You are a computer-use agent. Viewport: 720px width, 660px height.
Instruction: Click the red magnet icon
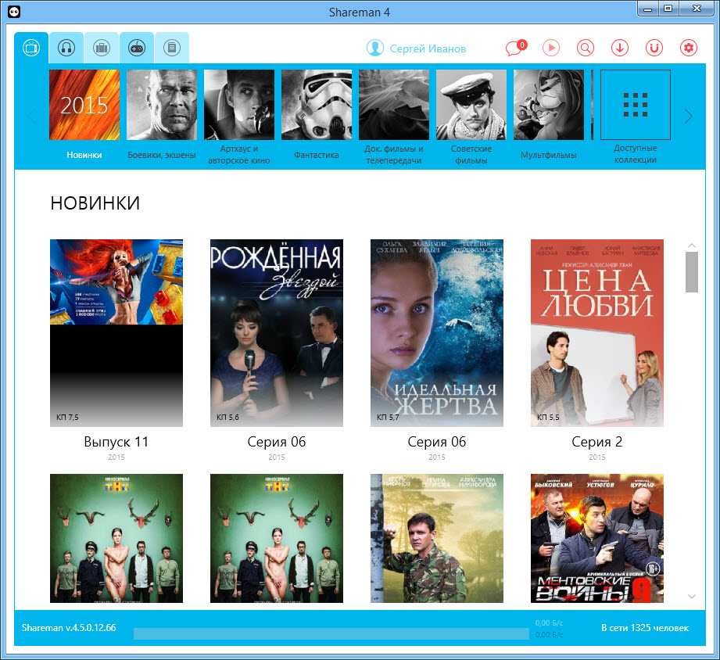click(654, 48)
